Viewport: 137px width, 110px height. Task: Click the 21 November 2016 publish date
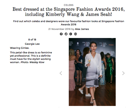(x=59, y=29)
